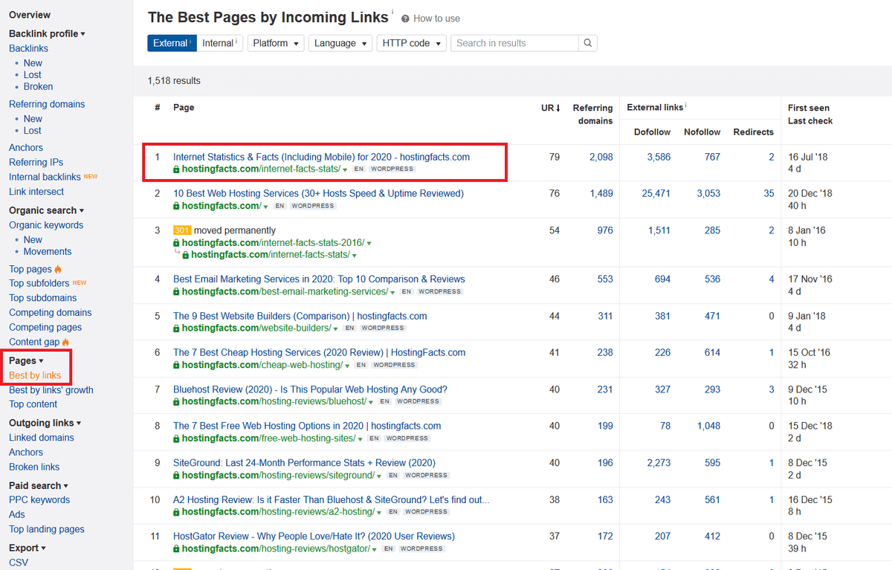Viewport: 892px width, 570px height.
Task: Open the Bluehost Review page link
Action: coord(310,389)
